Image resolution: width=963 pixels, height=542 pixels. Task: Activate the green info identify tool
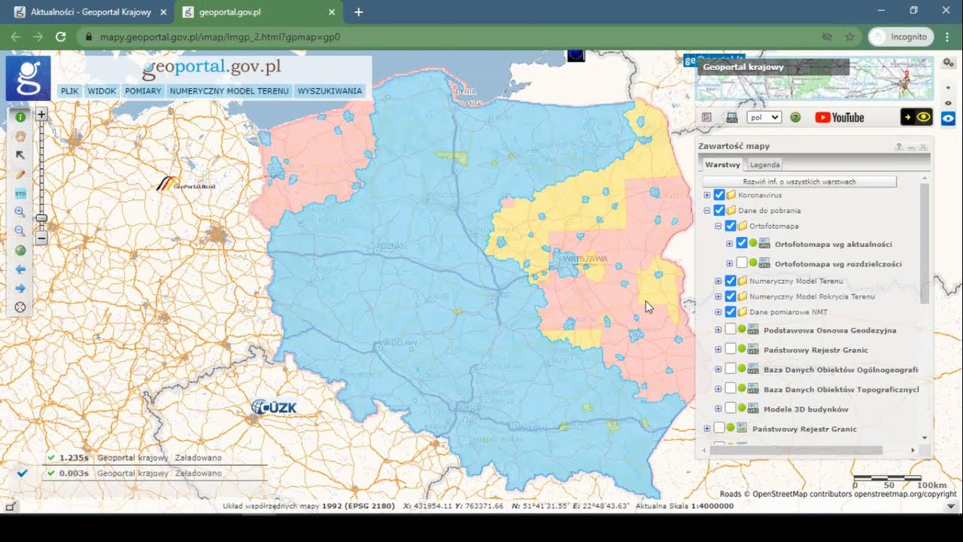(20, 117)
